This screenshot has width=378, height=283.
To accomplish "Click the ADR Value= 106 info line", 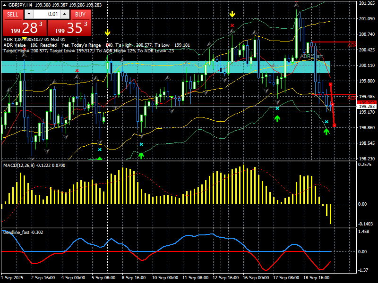I will (97, 45).
